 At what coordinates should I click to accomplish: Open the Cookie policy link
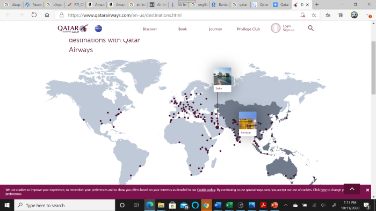(x=206, y=190)
